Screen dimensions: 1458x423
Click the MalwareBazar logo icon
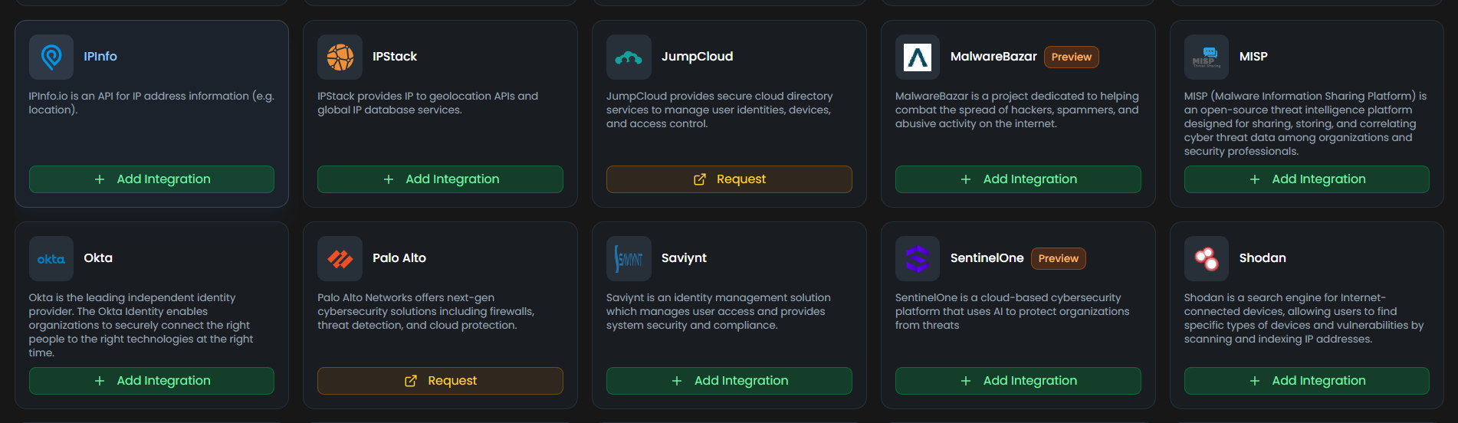tap(918, 57)
